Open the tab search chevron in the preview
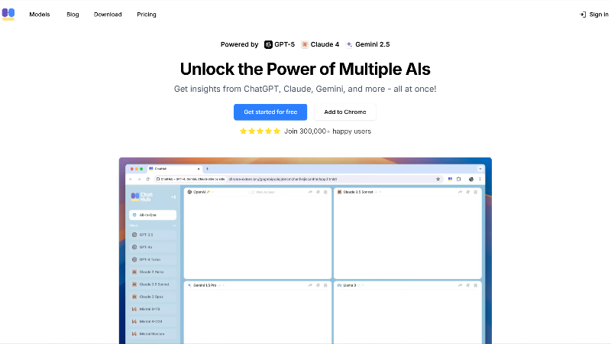 (480, 169)
